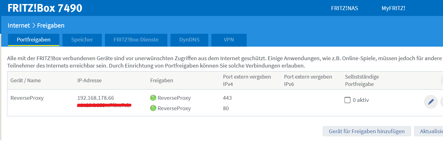Open the VPN tab

click(x=229, y=40)
